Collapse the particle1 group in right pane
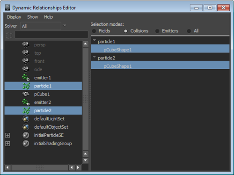The width and height of the screenshot is (234, 175). coord(94,40)
